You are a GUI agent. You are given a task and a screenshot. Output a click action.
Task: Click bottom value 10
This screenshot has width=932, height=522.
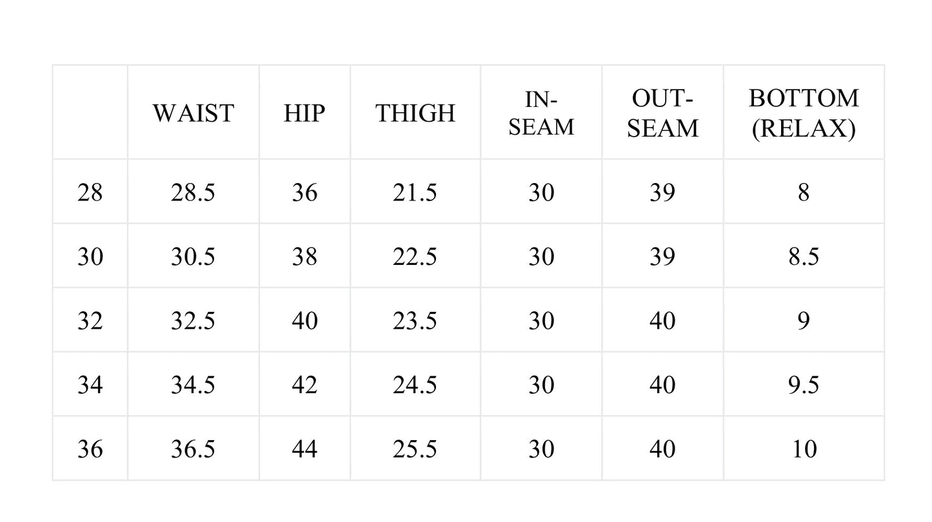click(x=804, y=449)
